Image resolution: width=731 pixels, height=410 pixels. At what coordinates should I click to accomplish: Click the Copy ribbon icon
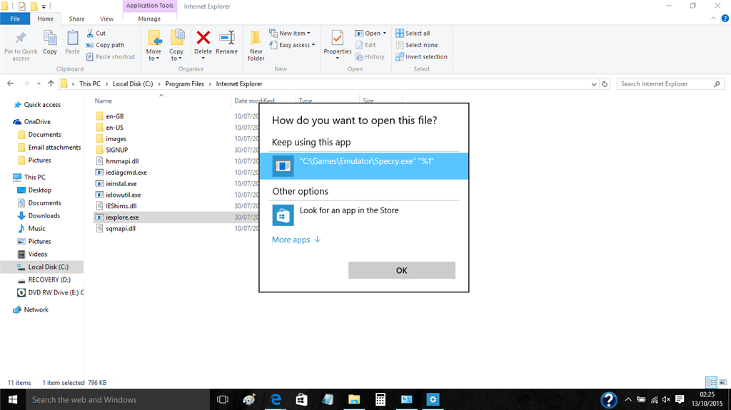click(50, 38)
